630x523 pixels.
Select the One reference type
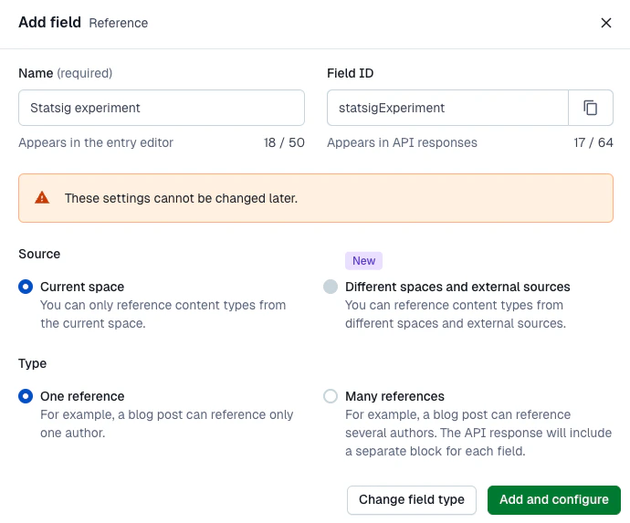pos(26,396)
